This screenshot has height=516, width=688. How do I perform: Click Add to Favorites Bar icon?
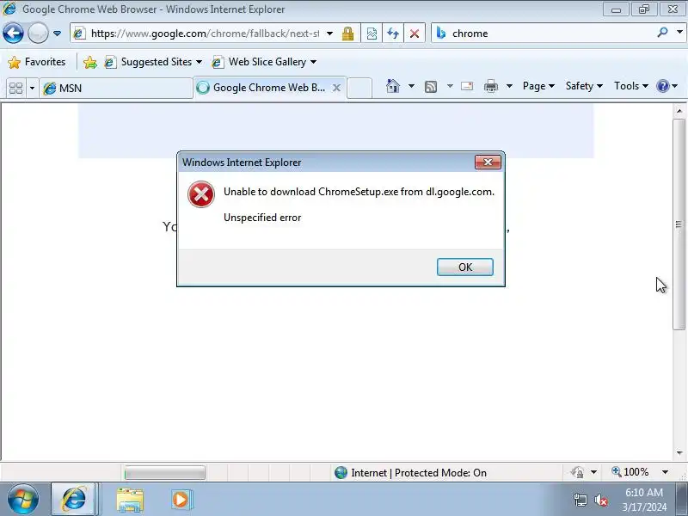coord(90,62)
